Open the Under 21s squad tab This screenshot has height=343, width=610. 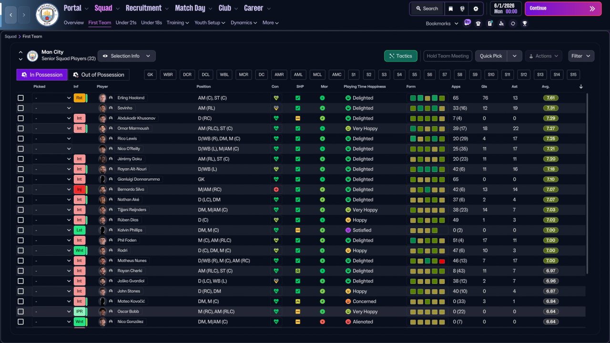[x=126, y=22]
